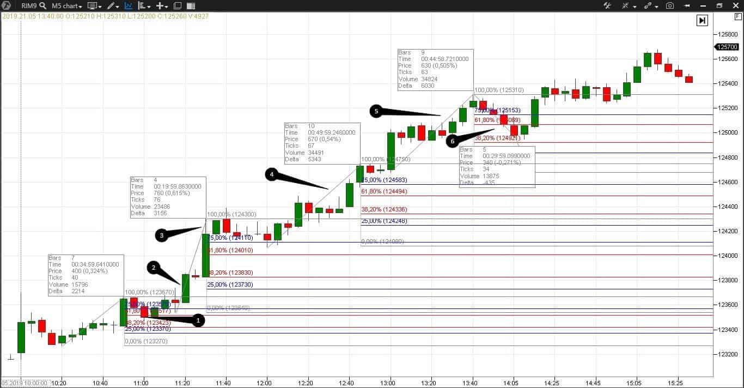Click the 38,20% (124921) retracement label

pos(498,138)
